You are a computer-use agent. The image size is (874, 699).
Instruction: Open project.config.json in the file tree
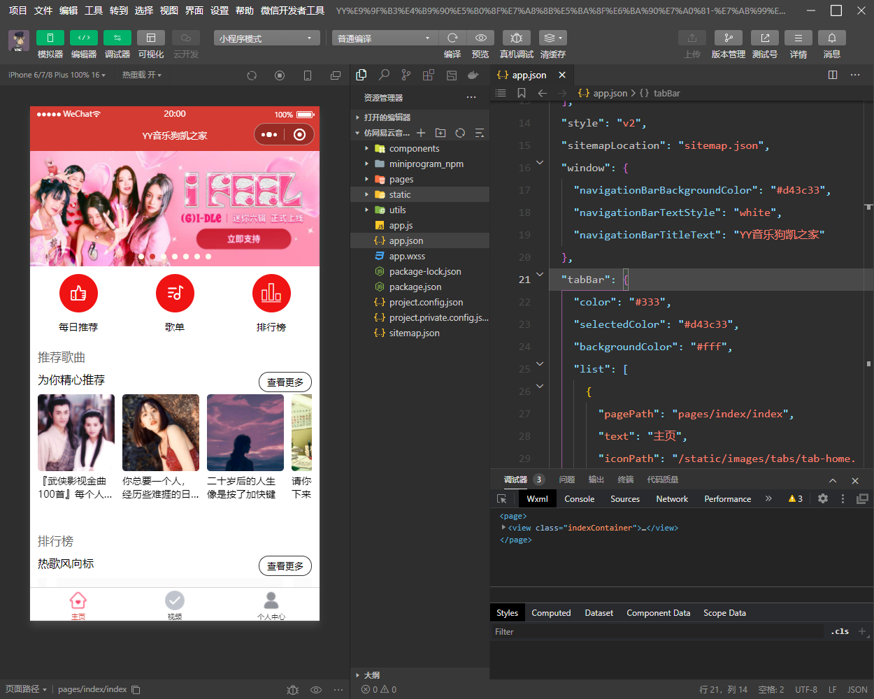(420, 302)
